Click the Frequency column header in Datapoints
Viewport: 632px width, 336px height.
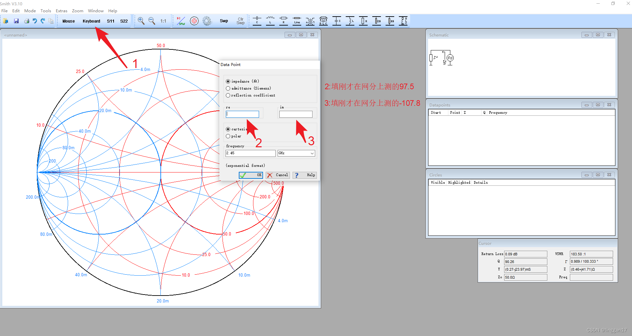point(498,113)
